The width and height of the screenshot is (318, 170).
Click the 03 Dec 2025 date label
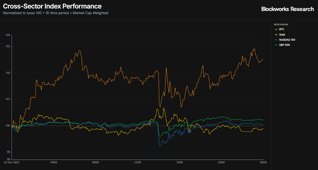[12, 162]
